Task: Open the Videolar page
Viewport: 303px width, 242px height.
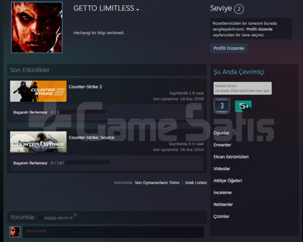Action: pyautogui.click(x=222, y=169)
